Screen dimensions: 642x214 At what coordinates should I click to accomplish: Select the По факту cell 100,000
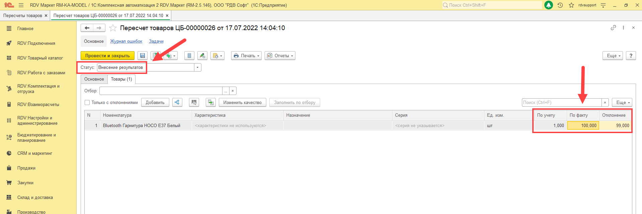click(583, 126)
